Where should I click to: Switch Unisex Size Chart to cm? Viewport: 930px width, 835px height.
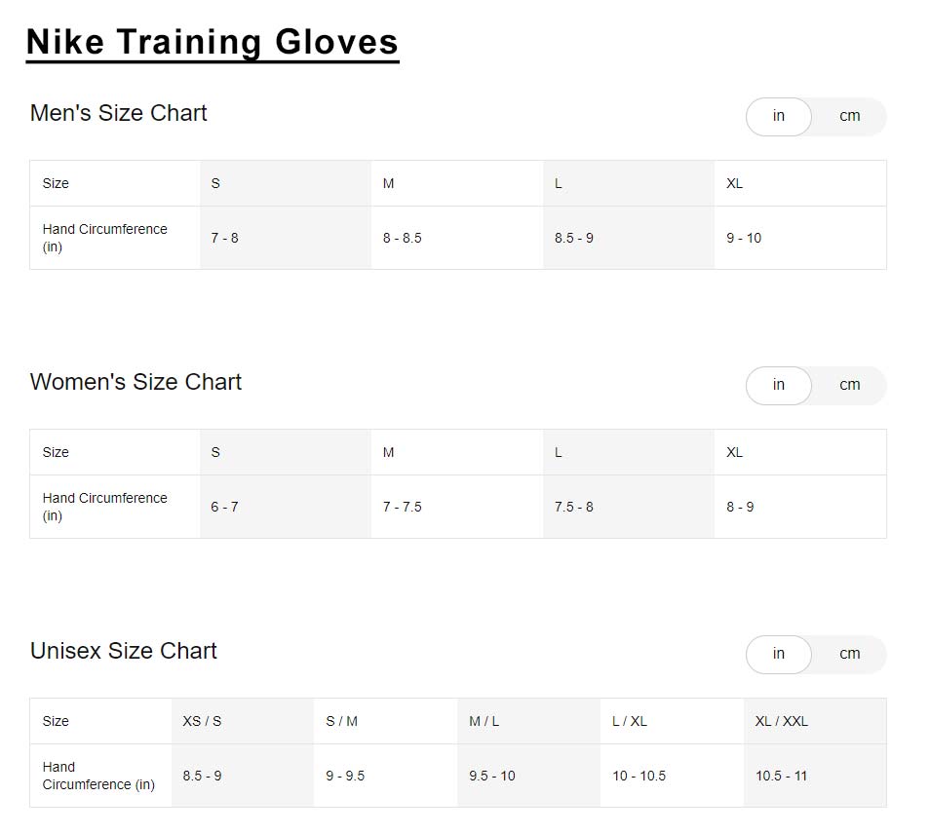pyautogui.click(x=849, y=654)
